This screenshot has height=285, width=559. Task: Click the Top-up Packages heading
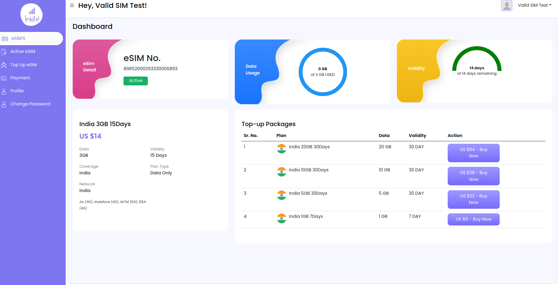coord(269,124)
